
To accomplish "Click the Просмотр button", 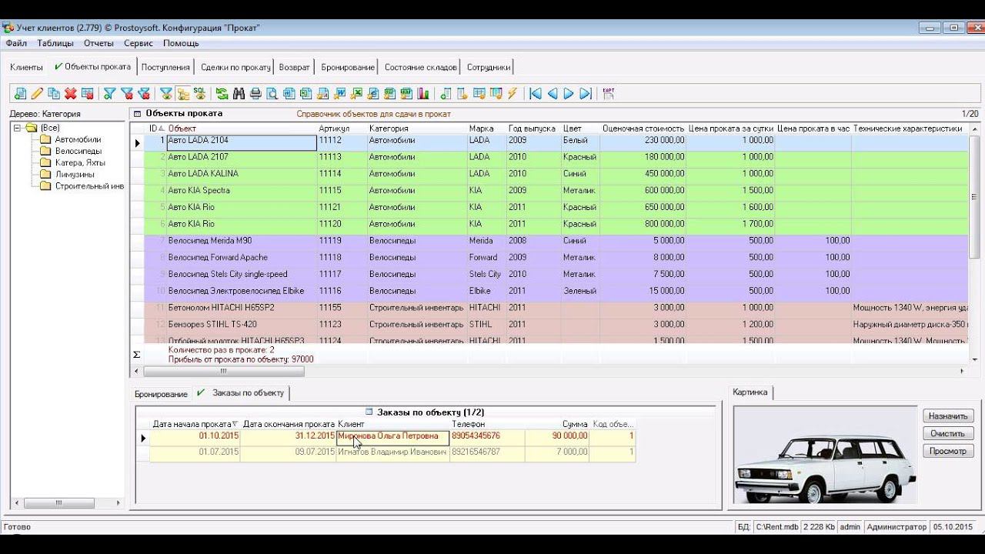I will [x=948, y=452].
